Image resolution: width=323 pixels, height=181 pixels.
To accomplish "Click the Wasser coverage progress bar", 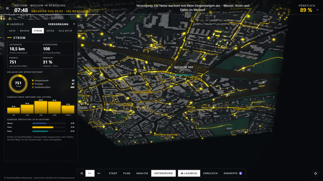I will tap(49, 123).
